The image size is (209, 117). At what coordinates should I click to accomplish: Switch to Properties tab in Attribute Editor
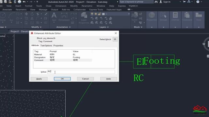[x=58, y=45]
